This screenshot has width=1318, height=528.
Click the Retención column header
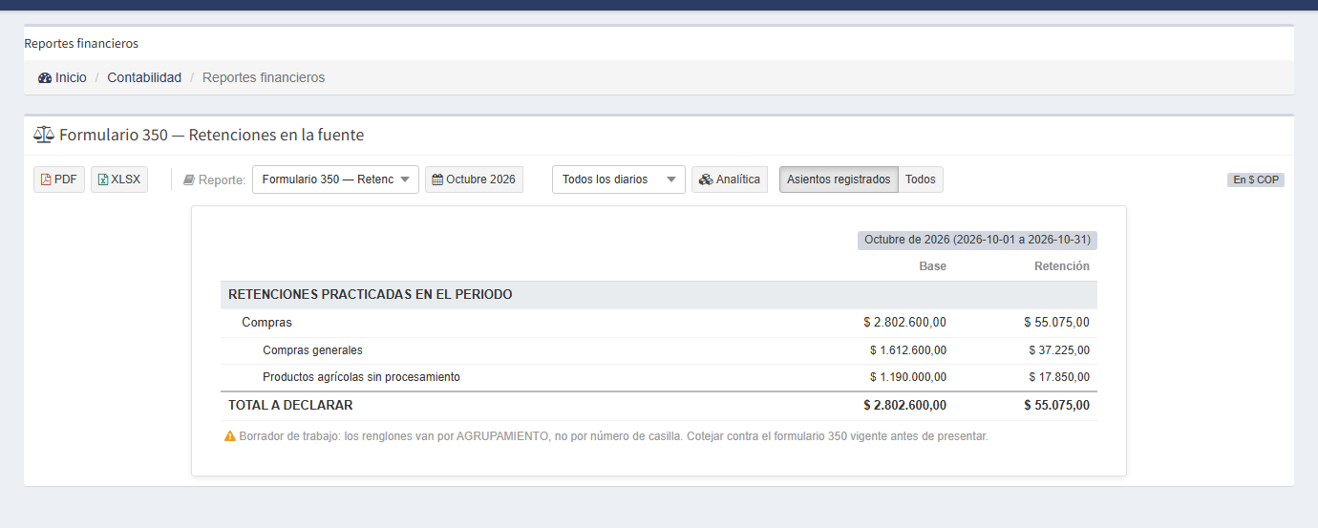tap(1062, 266)
